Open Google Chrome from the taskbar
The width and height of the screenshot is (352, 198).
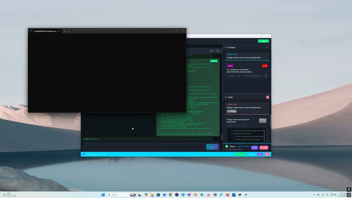[x=170, y=195]
